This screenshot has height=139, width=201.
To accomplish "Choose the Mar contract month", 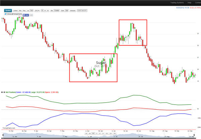I will tap(20, 11).
